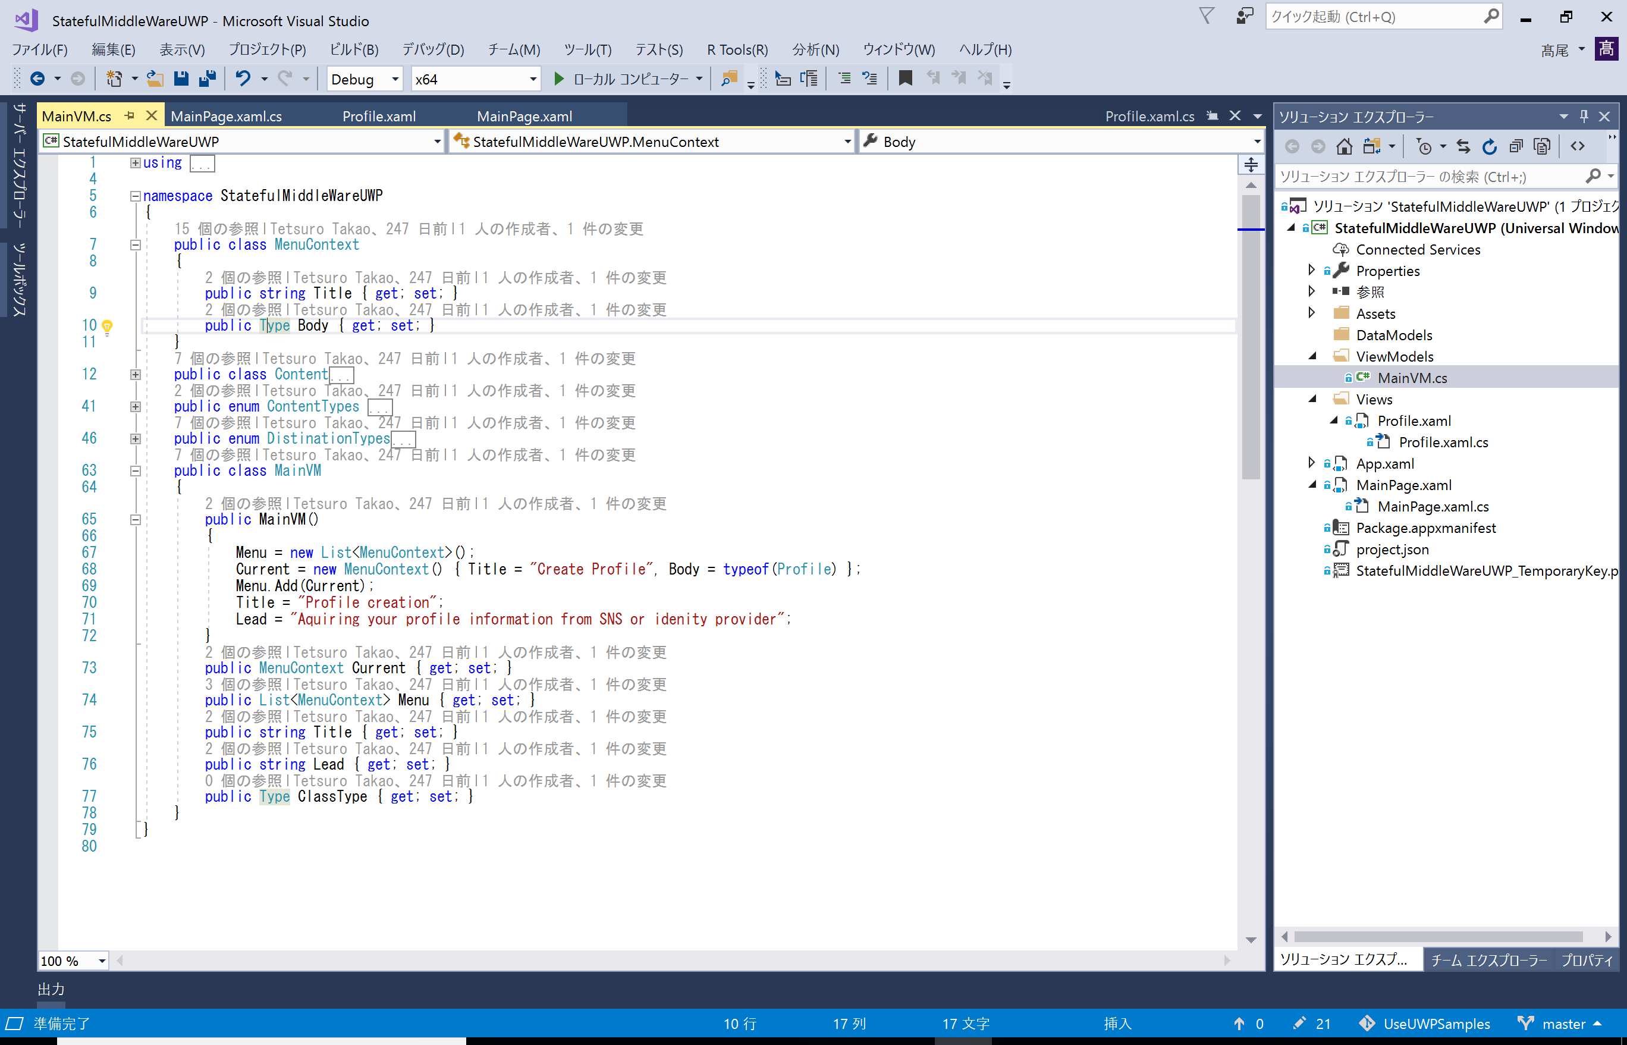Viewport: 1627px width, 1045px height.
Task: Click the unpublished commits up-arrow in status bar
Action: 1239,1023
